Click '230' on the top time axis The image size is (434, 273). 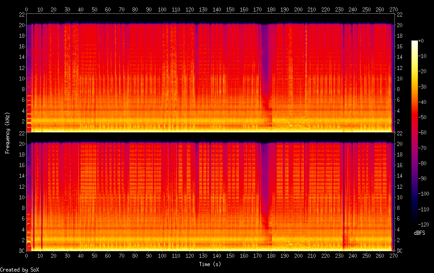339,9
